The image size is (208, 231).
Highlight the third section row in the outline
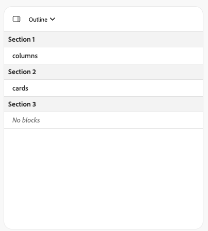point(103,104)
